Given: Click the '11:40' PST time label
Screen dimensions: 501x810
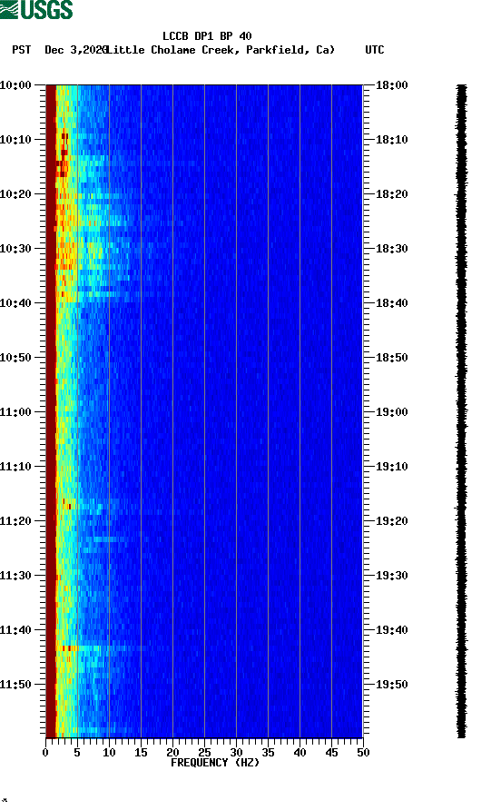Looking at the screenshot, I should [x=15, y=630].
